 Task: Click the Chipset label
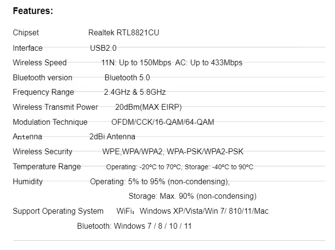tap(26, 33)
